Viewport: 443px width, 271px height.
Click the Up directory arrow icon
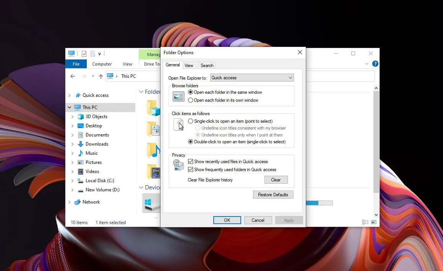point(101,76)
